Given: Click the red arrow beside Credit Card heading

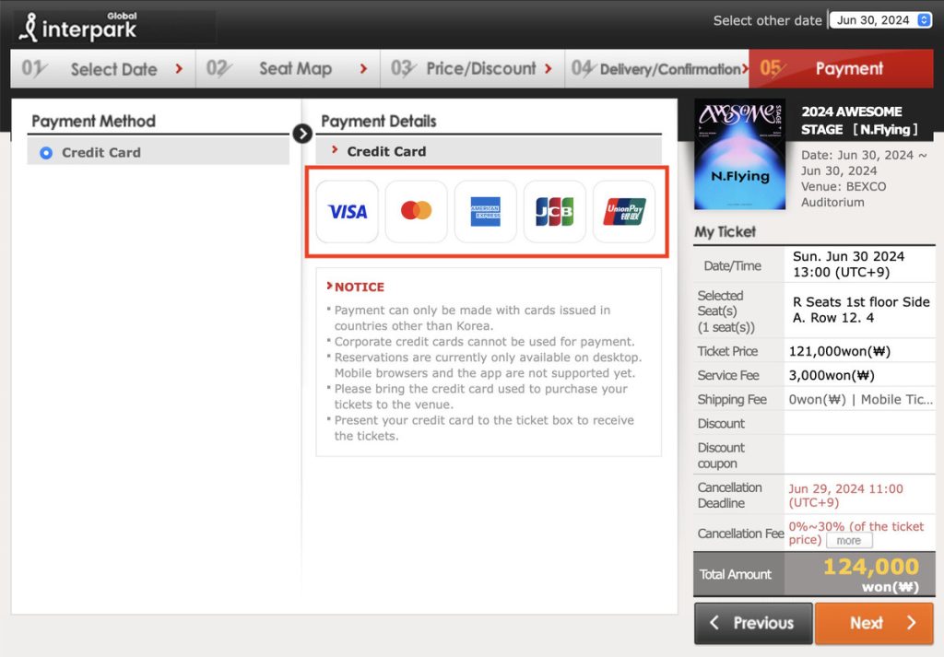Looking at the screenshot, I should tap(335, 150).
